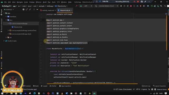Expand com.example.kotlinapp (androidTest) package
Viewport: 169px width, 95px height.
pos(8,31)
